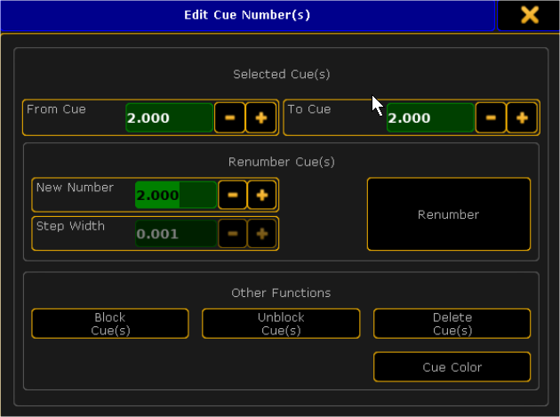This screenshot has width=560, height=417.
Task: Increase the From Cue value with plus
Action: (x=261, y=117)
